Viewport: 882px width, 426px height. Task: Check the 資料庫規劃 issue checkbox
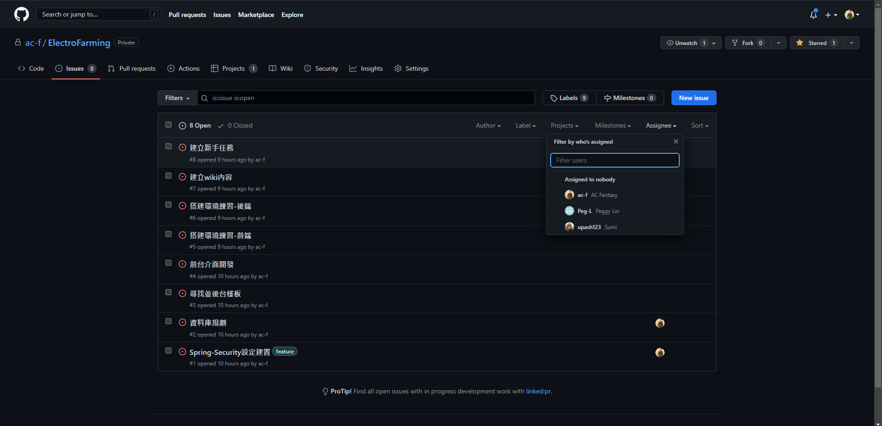point(169,321)
